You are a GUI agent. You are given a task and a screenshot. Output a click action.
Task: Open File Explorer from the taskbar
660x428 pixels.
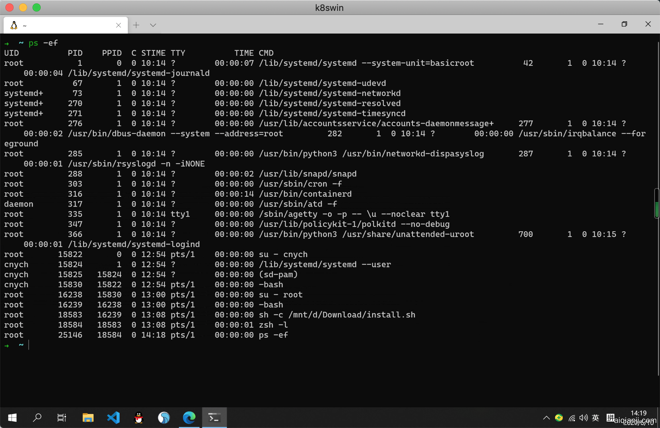pos(88,417)
